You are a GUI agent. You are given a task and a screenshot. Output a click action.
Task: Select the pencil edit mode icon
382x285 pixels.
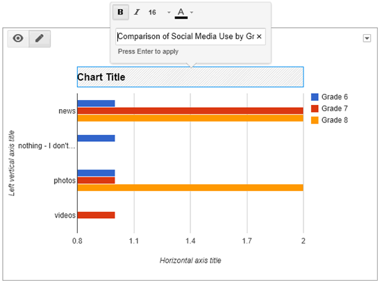[x=40, y=38]
